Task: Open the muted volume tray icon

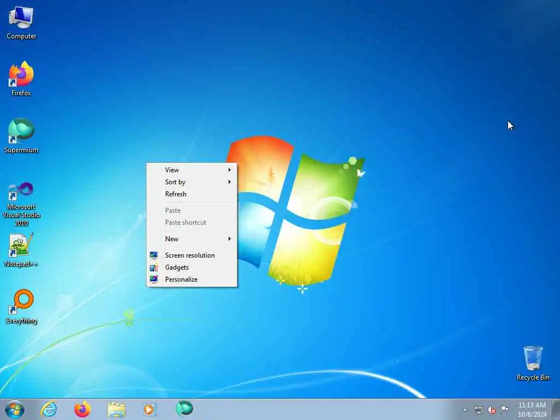Action: click(492, 410)
